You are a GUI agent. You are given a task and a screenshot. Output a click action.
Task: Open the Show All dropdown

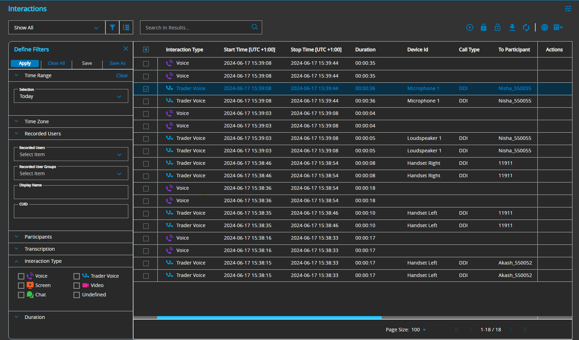click(57, 27)
